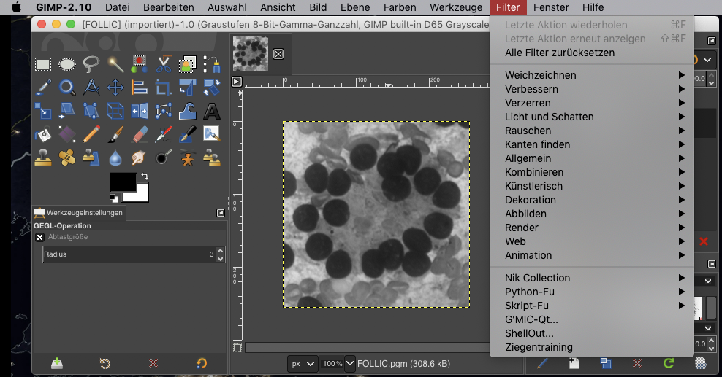Choose the Heal bandage tool
Image resolution: width=722 pixels, height=377 pixels.
[x=67, y=157]
